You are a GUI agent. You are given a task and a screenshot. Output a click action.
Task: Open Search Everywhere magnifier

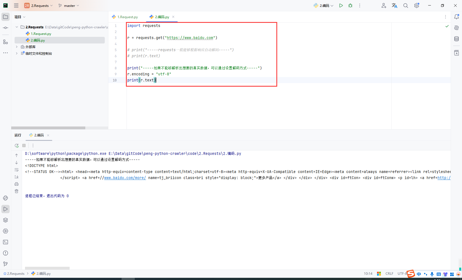tap(406, 6)
